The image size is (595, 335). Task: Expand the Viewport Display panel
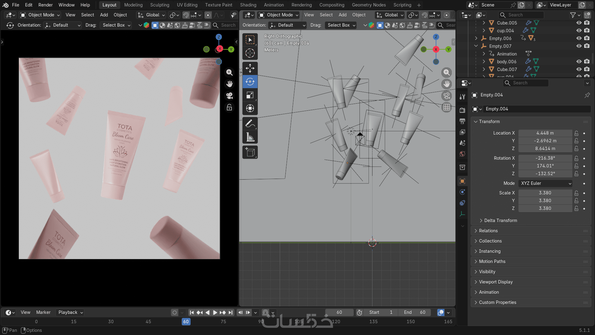click(531, 282)
